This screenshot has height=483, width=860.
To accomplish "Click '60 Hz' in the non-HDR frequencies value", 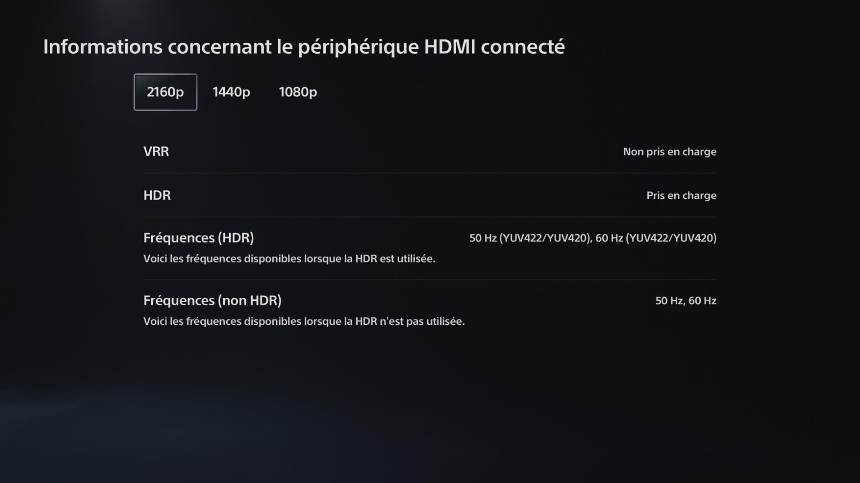I will coord(702,301).
